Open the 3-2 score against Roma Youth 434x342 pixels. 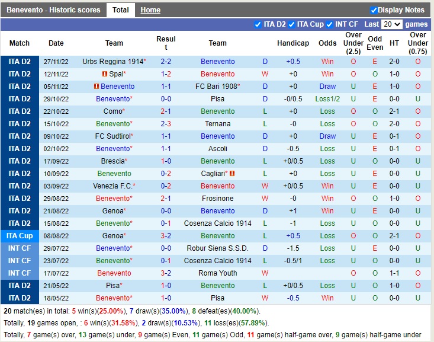166,273
